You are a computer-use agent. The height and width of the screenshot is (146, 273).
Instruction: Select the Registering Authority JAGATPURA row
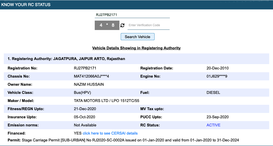66,59
